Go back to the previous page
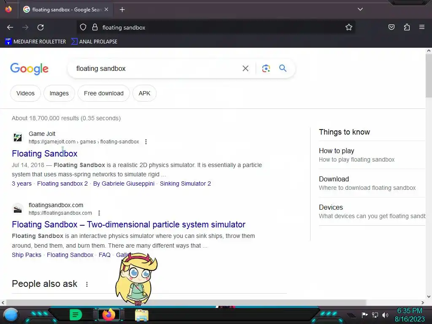The height and width of the screenshot is (324, 432). click(10, 27)
